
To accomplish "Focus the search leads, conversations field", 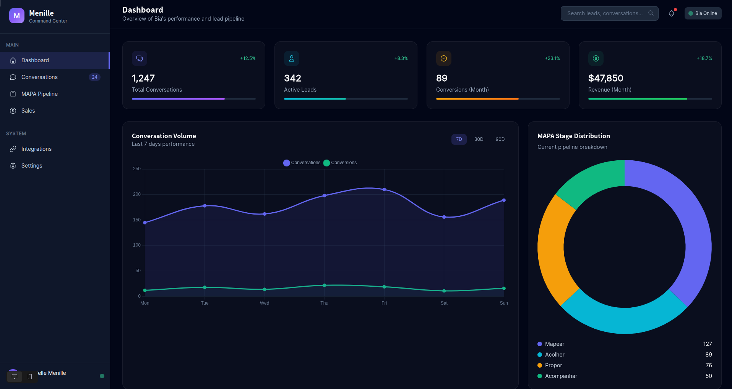I will pos(609,13).
